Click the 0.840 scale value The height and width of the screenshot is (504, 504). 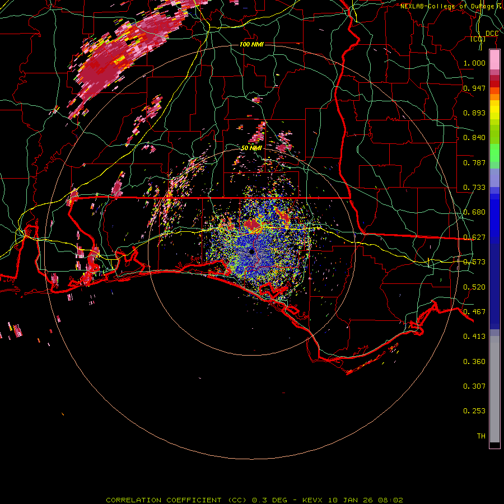click(x=474, y=138)
